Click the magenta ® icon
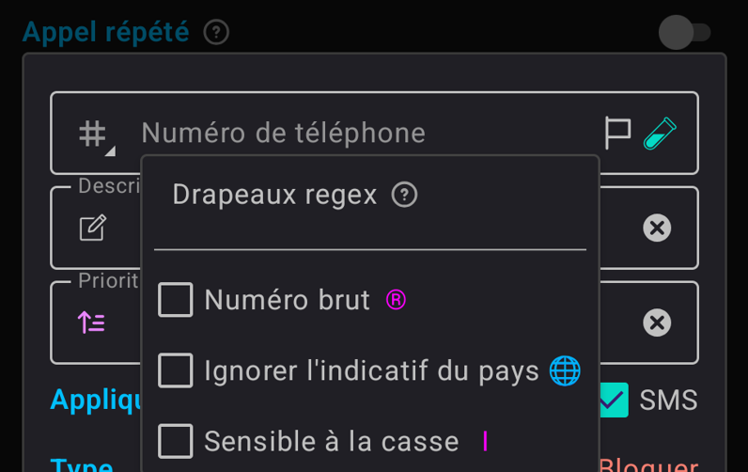 click(x=397, y=300)
